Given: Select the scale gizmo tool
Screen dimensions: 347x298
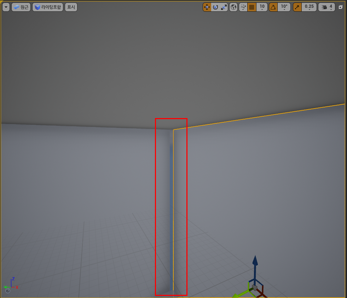Looking at the screenshot, I should click(224, 7).
